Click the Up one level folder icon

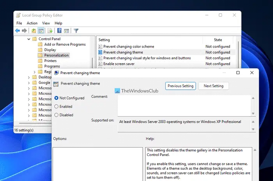(x=34, y=30)
